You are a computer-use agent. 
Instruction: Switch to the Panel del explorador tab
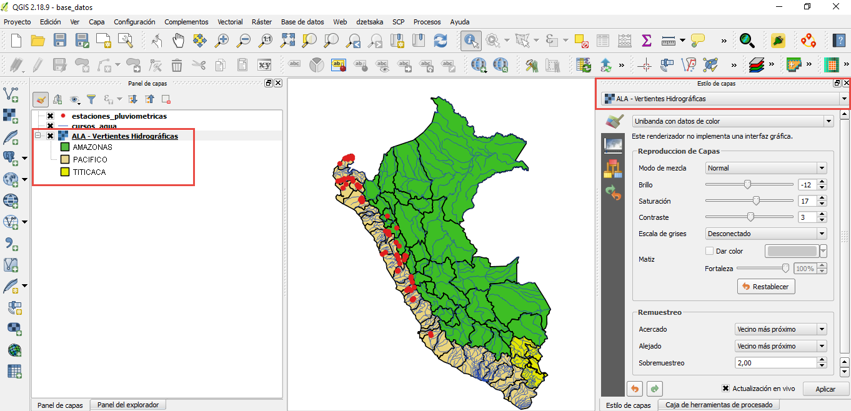click(x=127, y=405)
